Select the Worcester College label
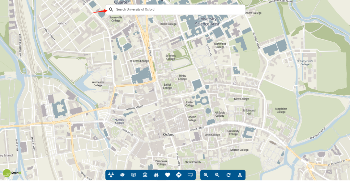The image size is (350, 181). 98,84
